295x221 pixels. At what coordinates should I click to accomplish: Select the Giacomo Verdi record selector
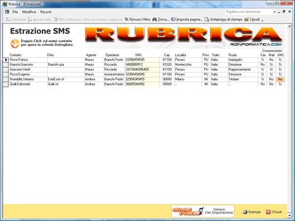coord(6,70)
